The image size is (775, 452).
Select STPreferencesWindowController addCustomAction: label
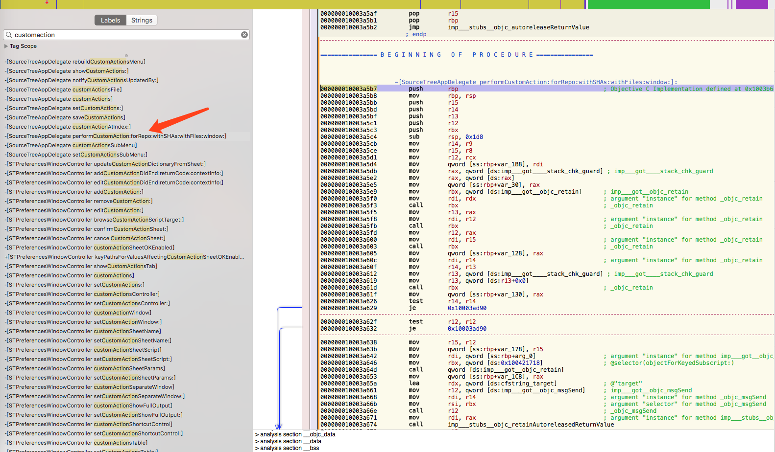click(x=75, y=192)
